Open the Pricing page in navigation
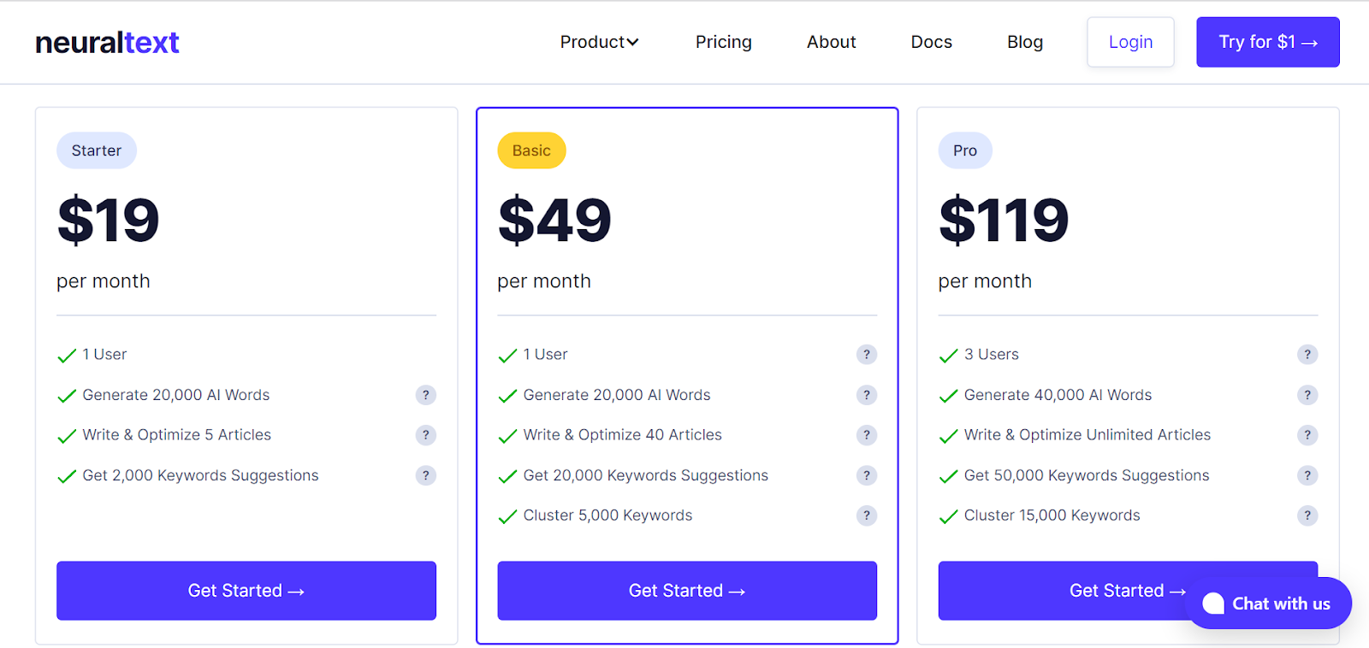1369x648 pixels. (x=723, y=42)
